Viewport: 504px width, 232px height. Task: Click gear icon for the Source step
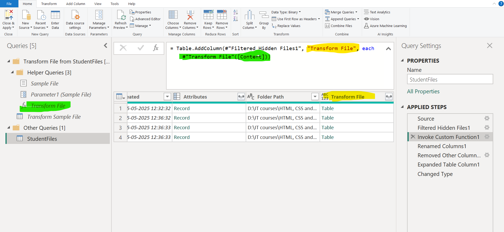[487, 118]
